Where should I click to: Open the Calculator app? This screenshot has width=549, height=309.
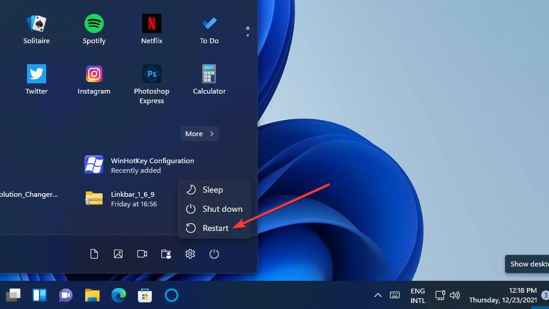click(209, 80)
